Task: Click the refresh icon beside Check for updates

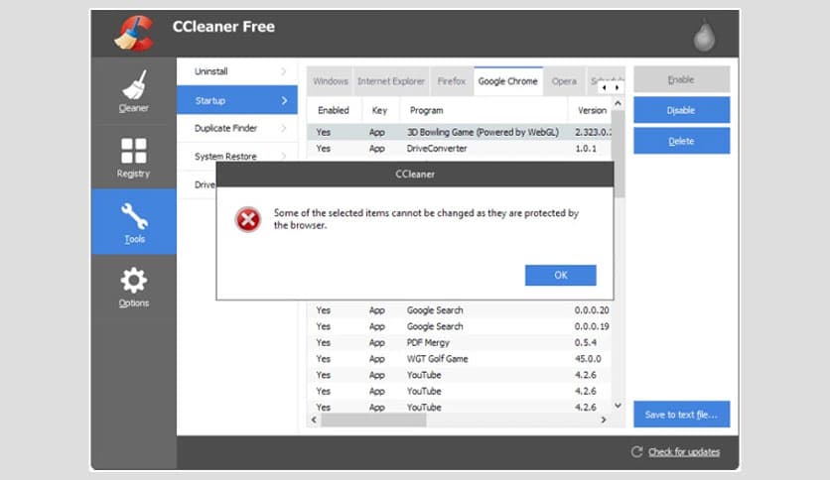Action: (x=636, y=452)
